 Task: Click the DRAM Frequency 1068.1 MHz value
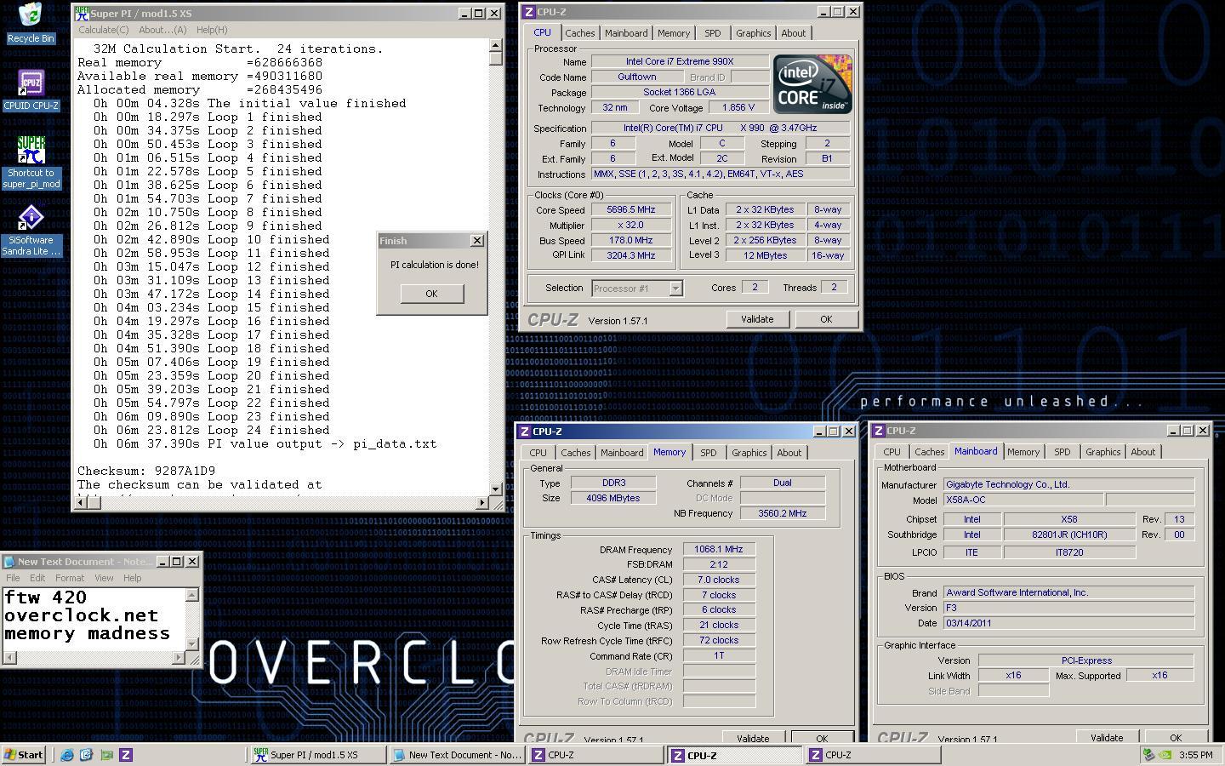coord(719,550)
